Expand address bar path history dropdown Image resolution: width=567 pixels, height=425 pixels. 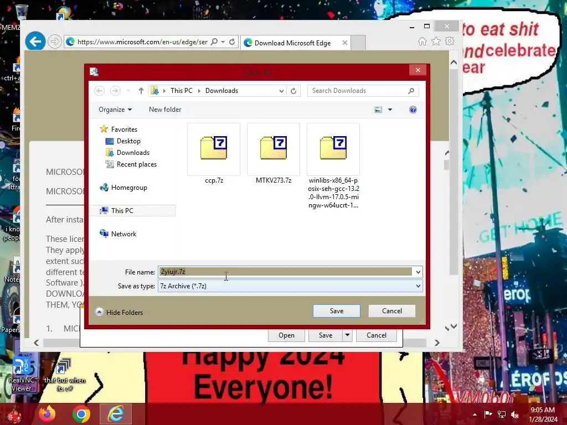(281, 91)
